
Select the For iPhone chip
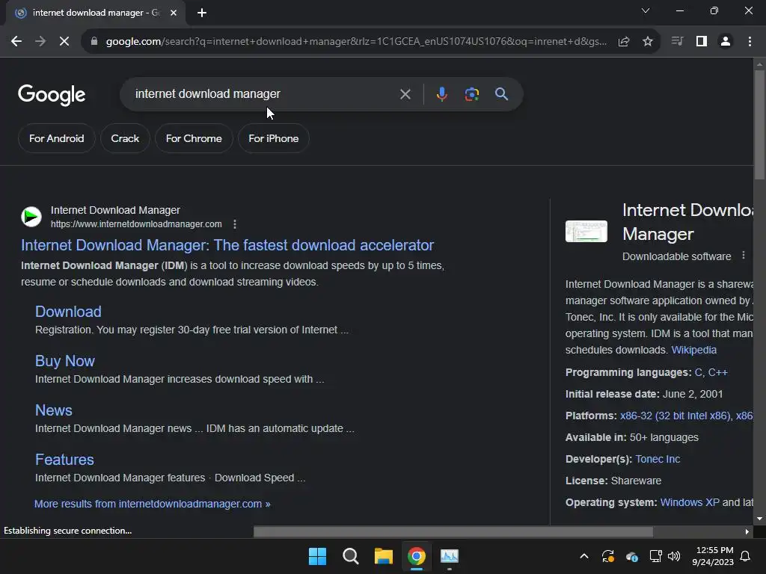pos(274,138)
